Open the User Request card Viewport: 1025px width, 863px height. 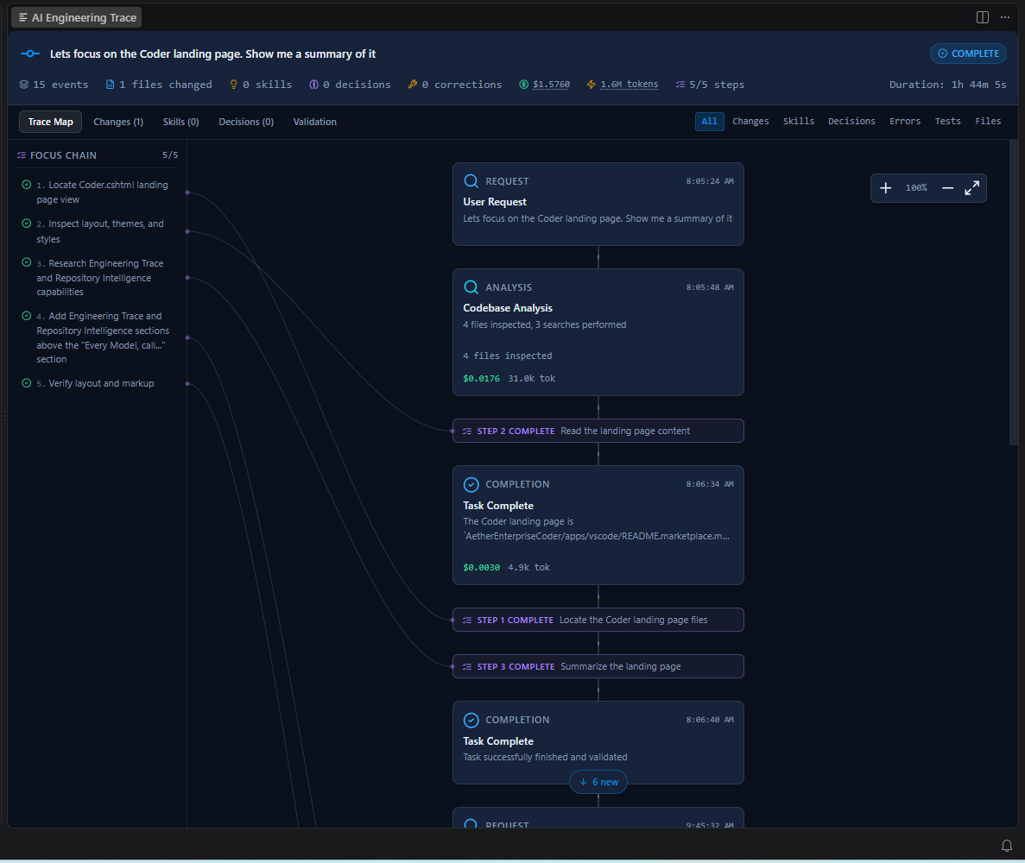(x=598, y=204)
